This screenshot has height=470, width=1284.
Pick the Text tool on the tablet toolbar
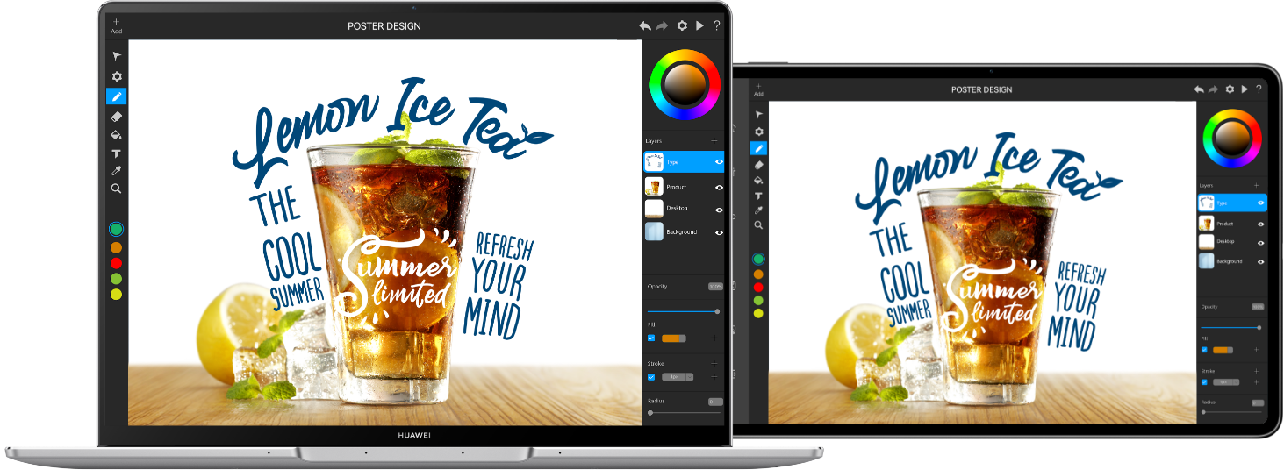coord(759,196)
